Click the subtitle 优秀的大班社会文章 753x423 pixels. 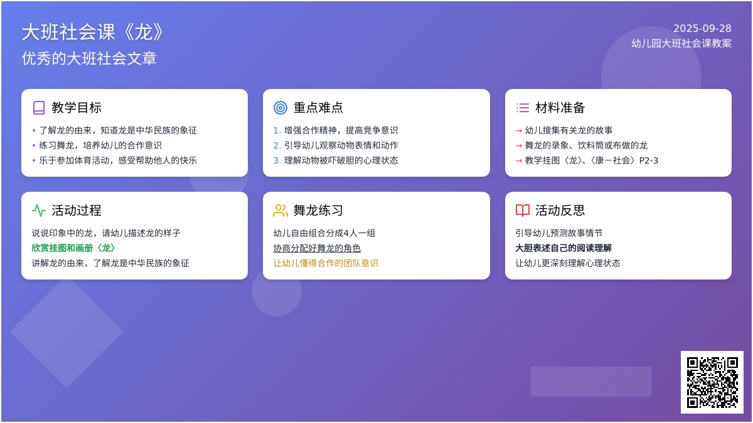89,58
